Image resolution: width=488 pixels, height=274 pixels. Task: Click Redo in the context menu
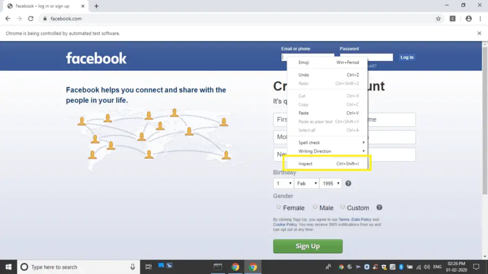[327, 84]
